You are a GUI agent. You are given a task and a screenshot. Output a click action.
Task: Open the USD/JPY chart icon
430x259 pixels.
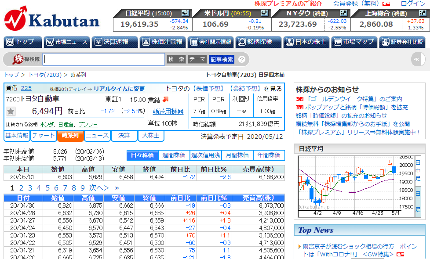point(264,13)
